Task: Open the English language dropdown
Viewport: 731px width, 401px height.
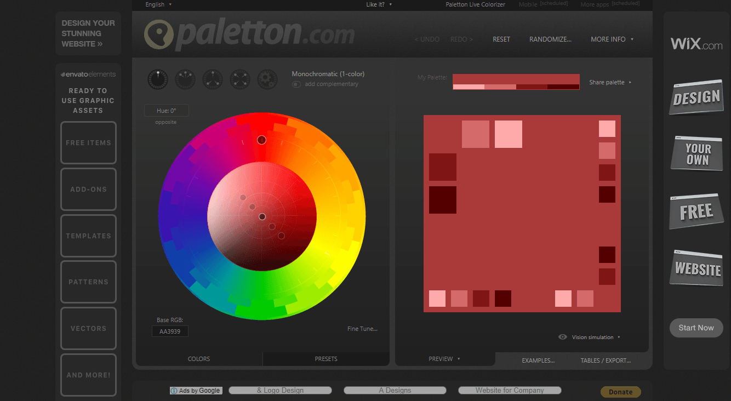Action: click(x=158, y=4)
